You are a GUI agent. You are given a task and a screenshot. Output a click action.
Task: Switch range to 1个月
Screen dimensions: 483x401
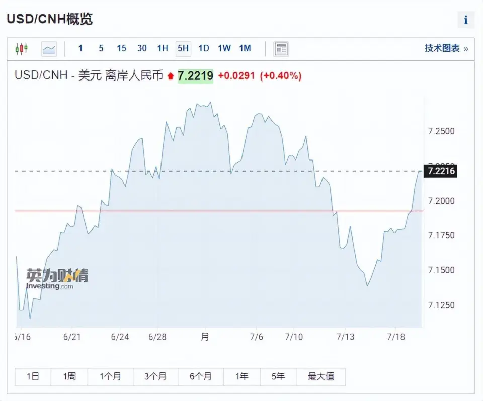coord(110,376)
